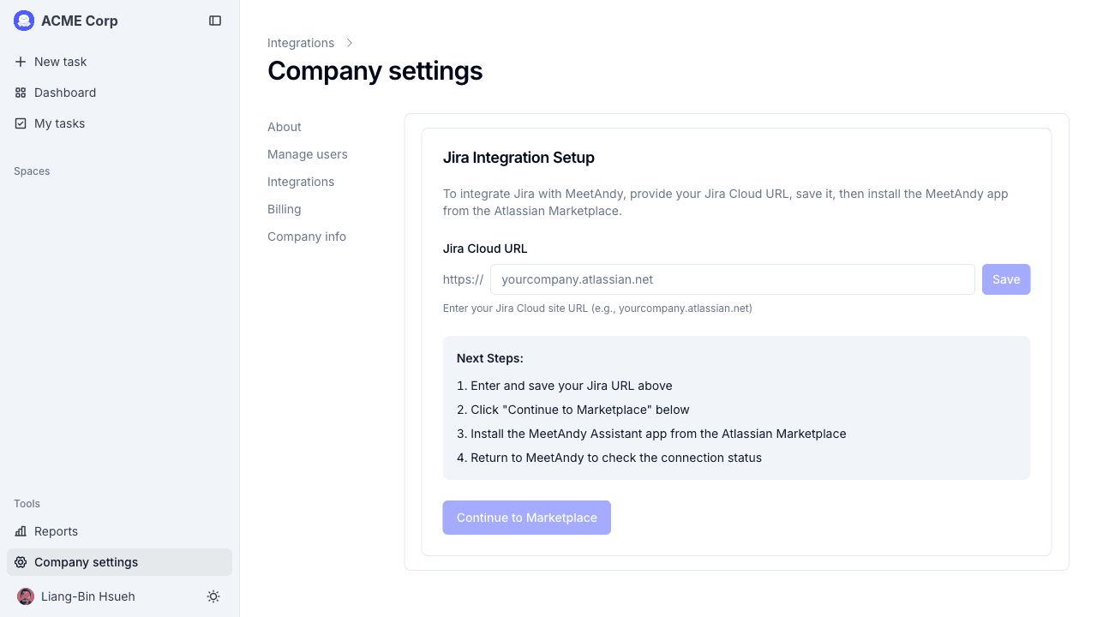1097x617 pixels.
Task: Click the Jira Integration Setup heading
Action: coord(519,158)
